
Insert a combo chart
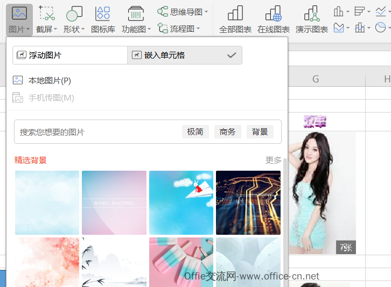[x=360, y=27]
